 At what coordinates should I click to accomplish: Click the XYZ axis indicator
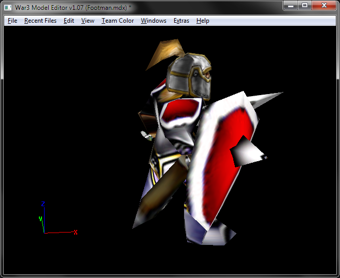point(58,218)
